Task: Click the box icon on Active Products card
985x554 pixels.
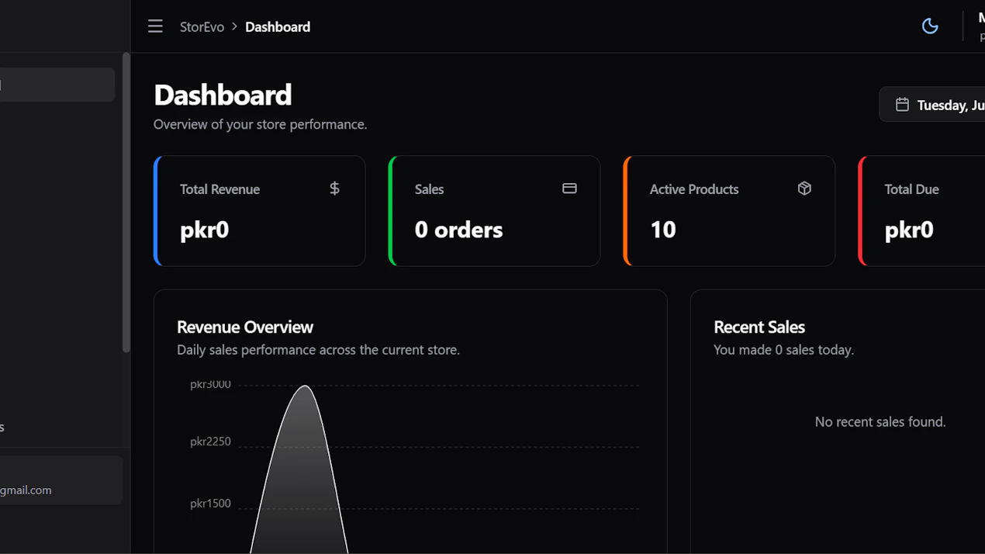Action: [804, 189]
